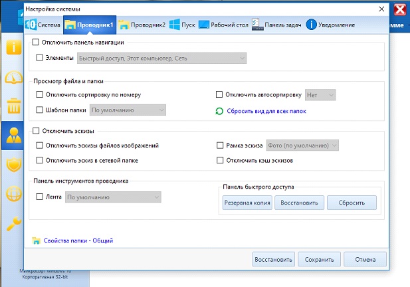410x287 pixels.
Task: Click the bottom Восстановить button
Action: (274, 259)
